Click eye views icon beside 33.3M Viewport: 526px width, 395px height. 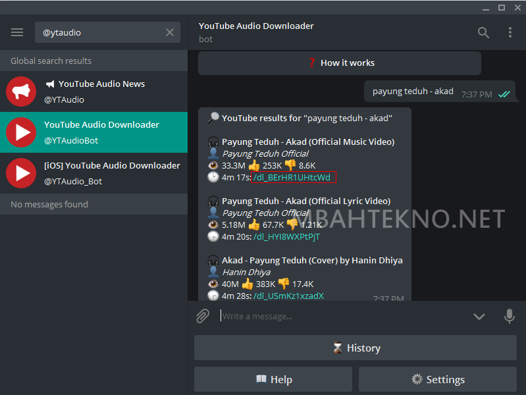(213, 165)
